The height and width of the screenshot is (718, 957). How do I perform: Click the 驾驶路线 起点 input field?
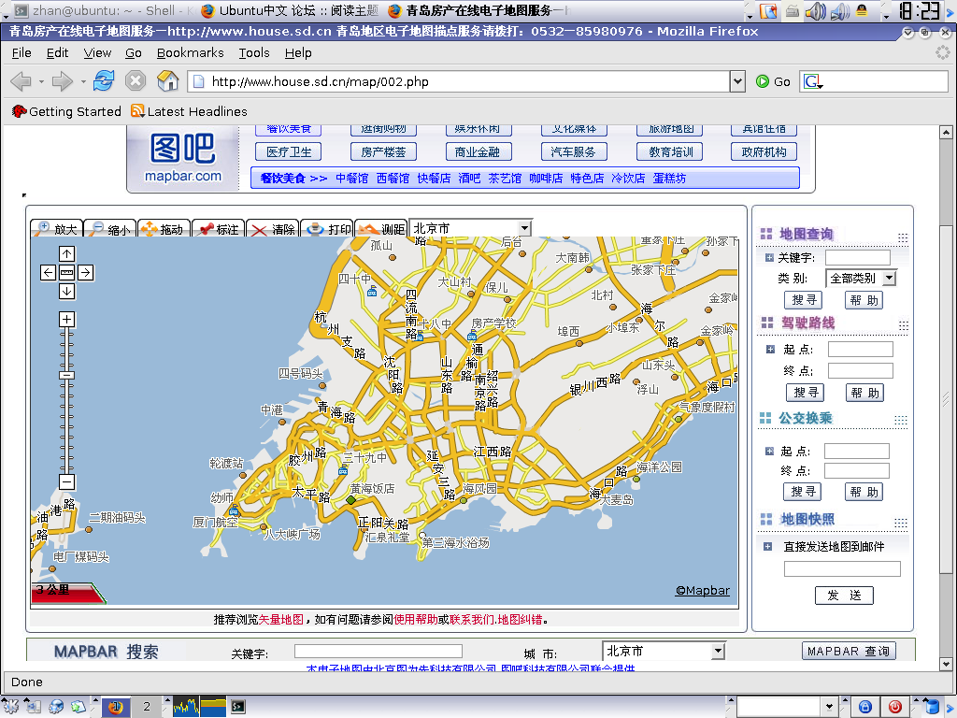pos(860,350)
